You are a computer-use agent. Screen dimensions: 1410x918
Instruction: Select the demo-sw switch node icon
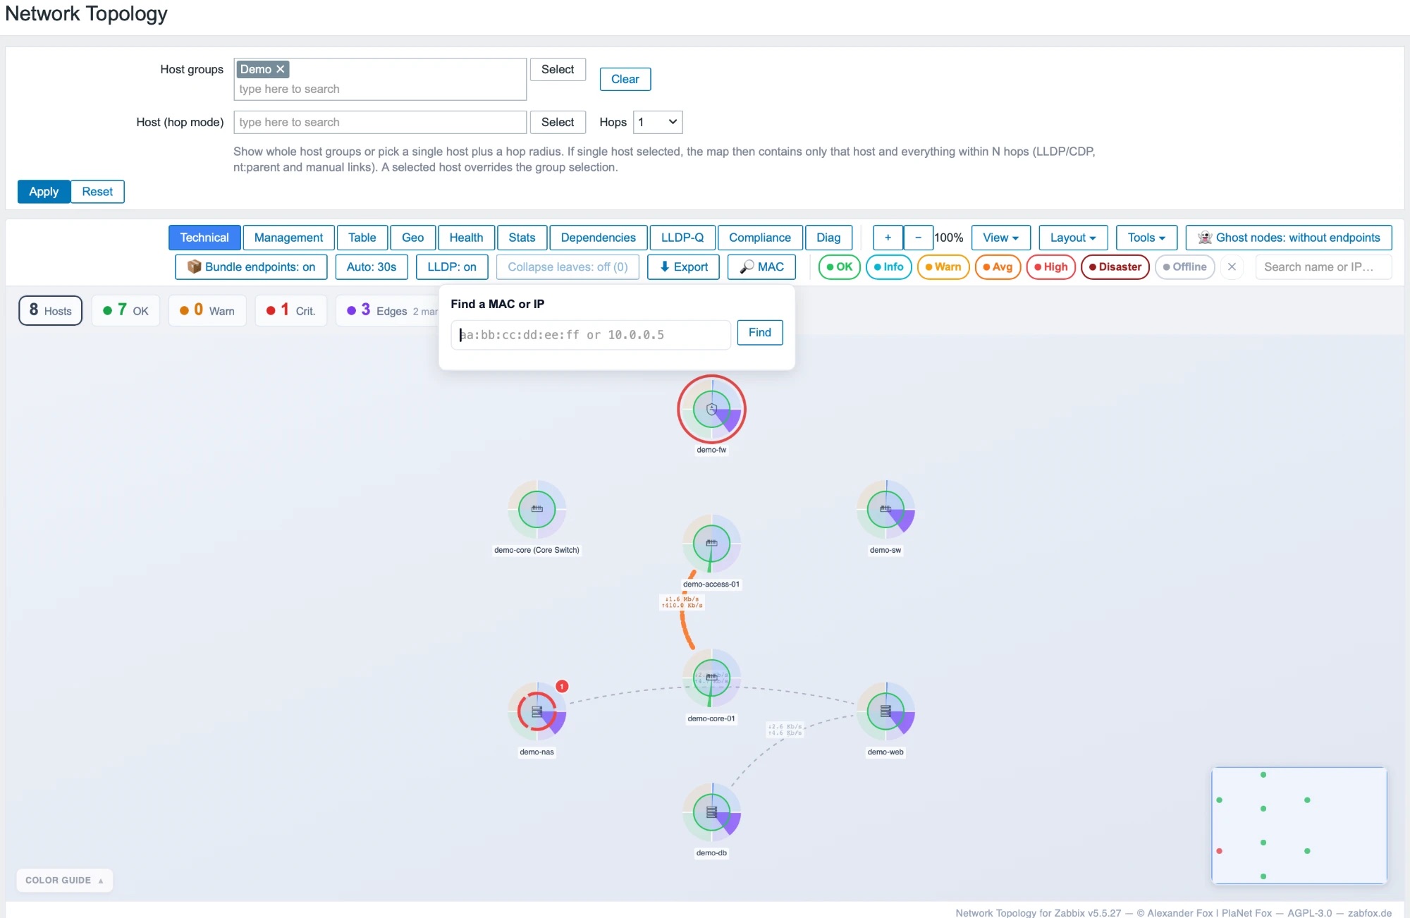click(x=885, y=509)
